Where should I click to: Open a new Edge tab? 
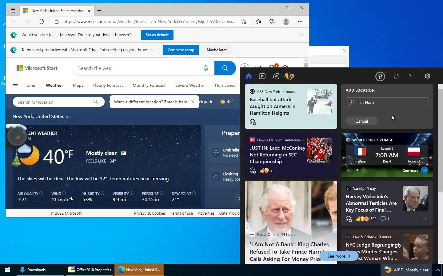click(x=99, y=11)
